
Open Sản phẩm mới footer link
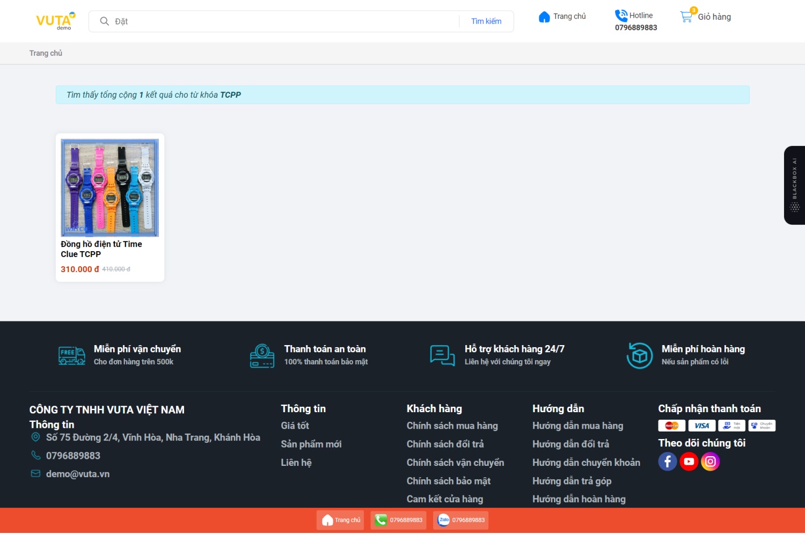[x=311, y=444]
